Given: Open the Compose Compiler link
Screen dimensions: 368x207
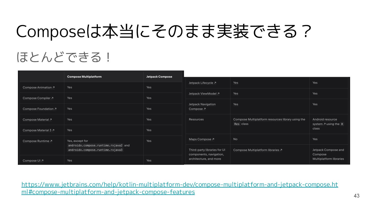Looking at the screenshot, I should (38, 98).
